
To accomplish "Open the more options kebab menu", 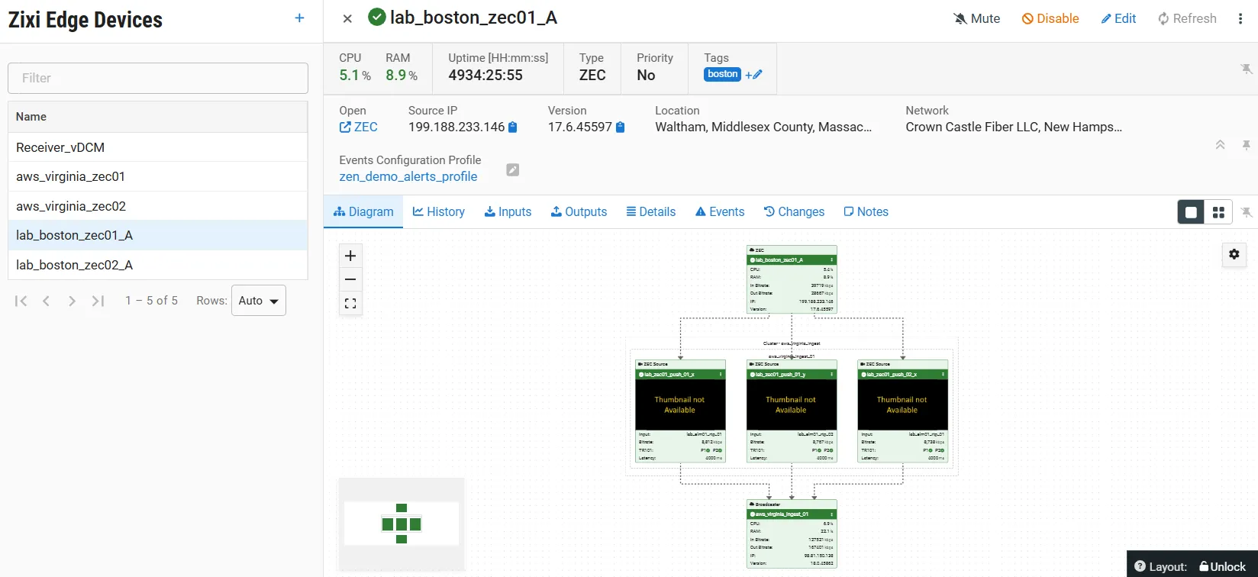I will (1240, 18).
